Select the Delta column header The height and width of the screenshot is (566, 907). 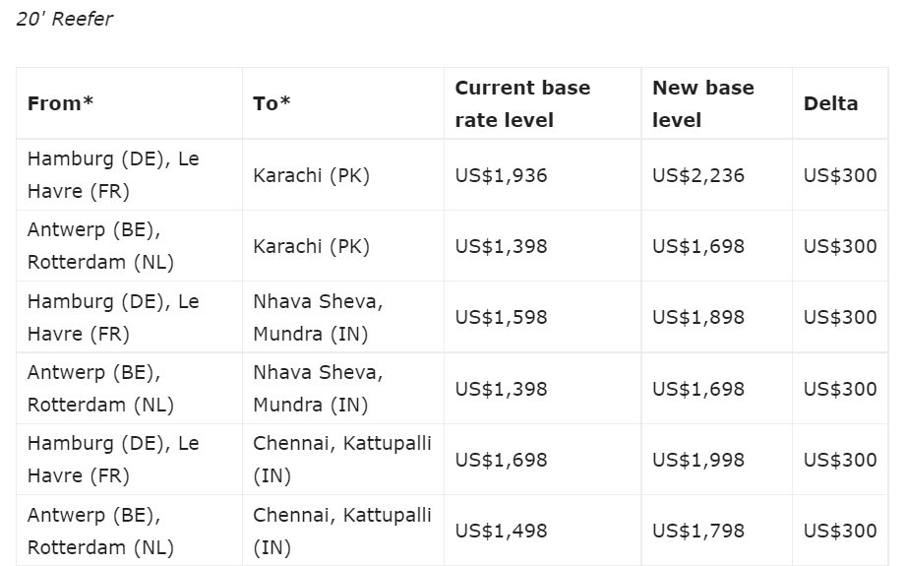(x=830, y=103)
